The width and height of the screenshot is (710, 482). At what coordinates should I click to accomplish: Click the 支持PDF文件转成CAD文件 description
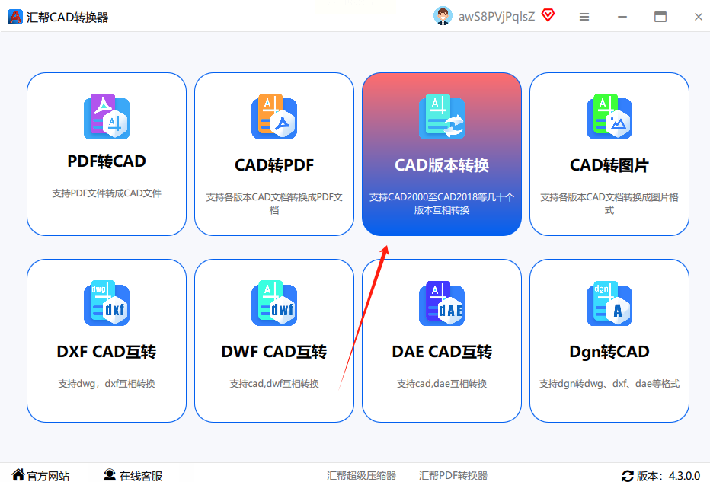point(107,193)
